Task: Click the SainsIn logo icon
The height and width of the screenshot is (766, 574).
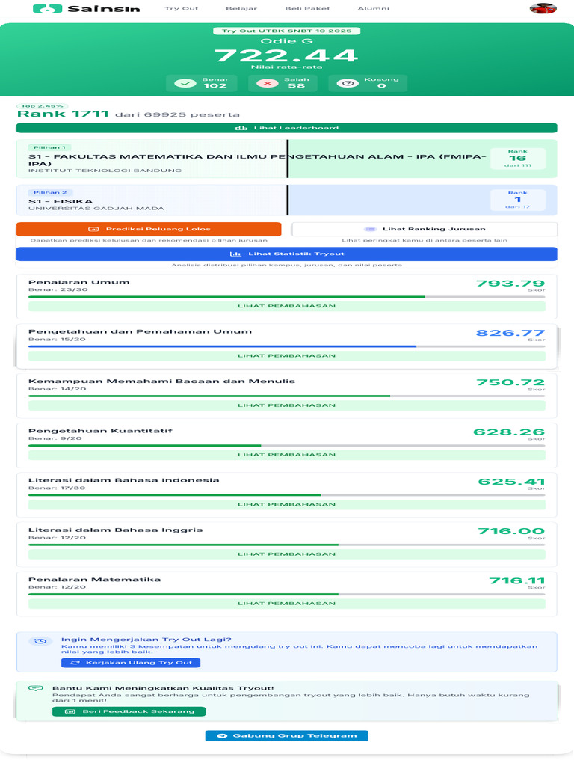Action: tap(47, 9)
